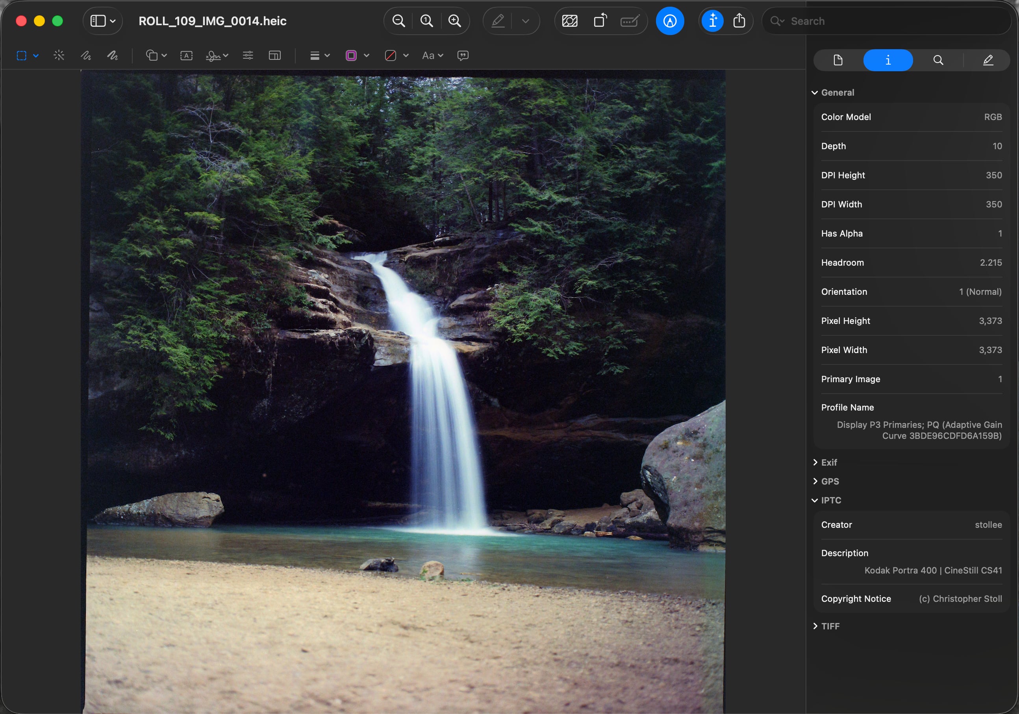Collapse the General metadata section
This screenshot has height=714, width=1019.
tap(815, 92)
